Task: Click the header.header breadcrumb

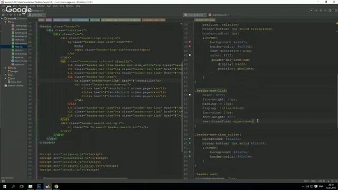Action: click(x=62, y=20)
